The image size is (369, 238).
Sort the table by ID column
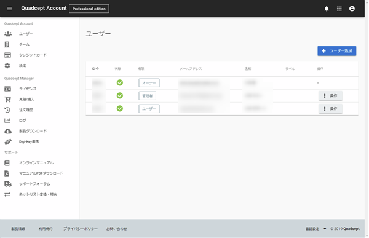(x=95, y=69)
